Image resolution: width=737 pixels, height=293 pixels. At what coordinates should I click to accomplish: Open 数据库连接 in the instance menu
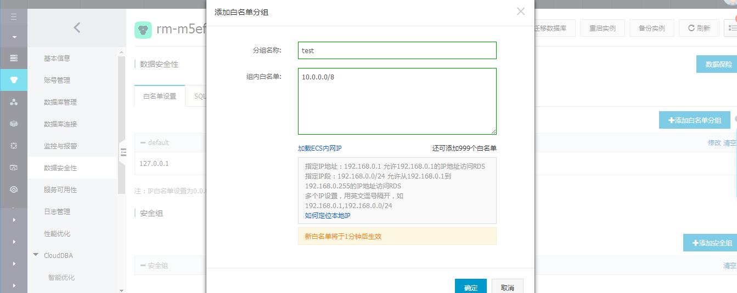coord(60,124)
